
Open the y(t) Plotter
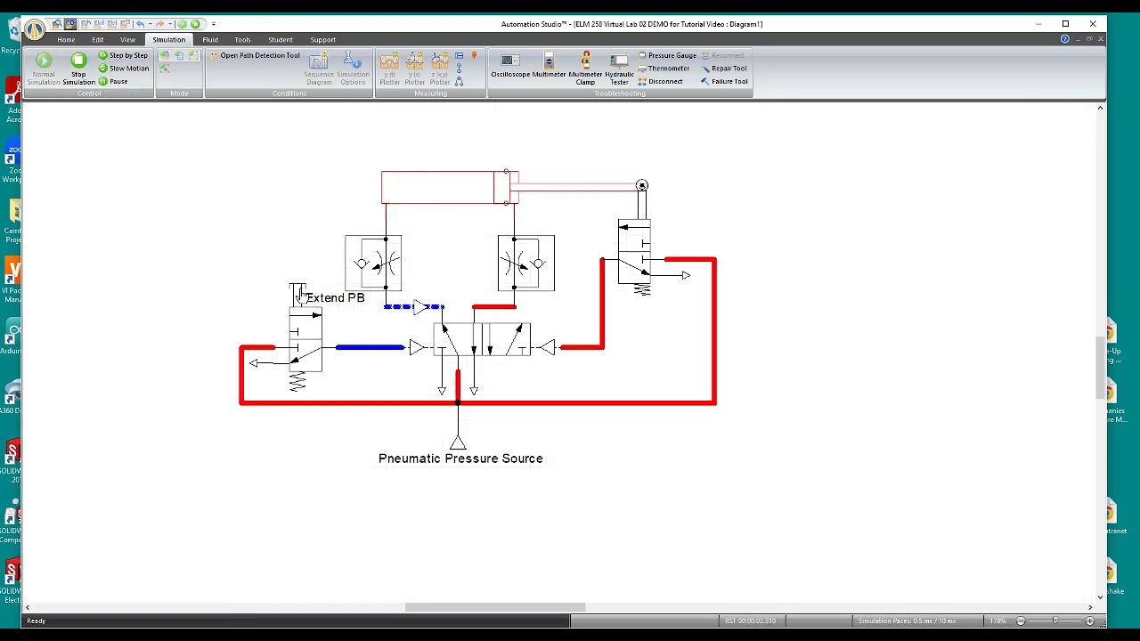[389, 69]
